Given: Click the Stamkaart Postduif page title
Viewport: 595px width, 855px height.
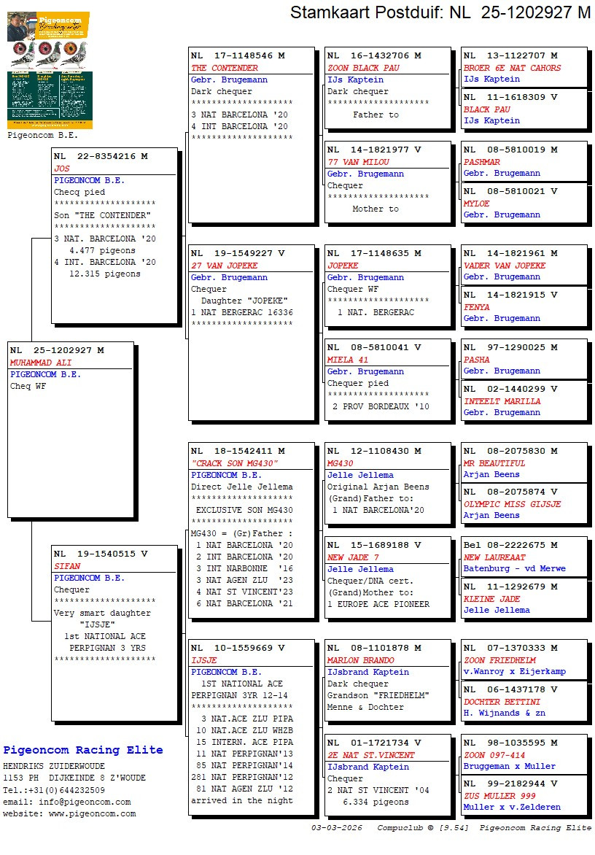Looking at the screenshot, I should point(440,12).
